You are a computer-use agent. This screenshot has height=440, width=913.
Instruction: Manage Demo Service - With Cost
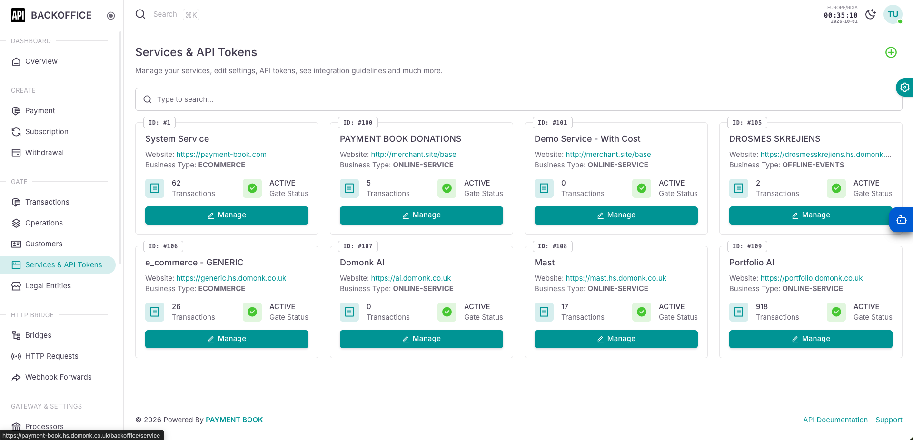616,215
